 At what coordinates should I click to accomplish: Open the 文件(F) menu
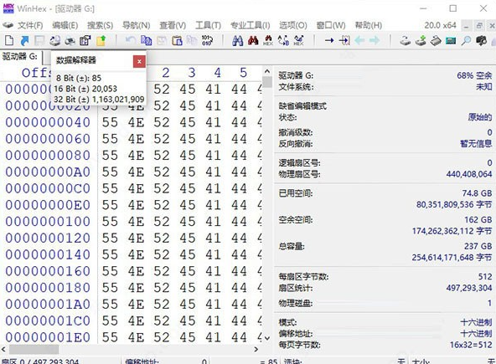coord(30,25)
